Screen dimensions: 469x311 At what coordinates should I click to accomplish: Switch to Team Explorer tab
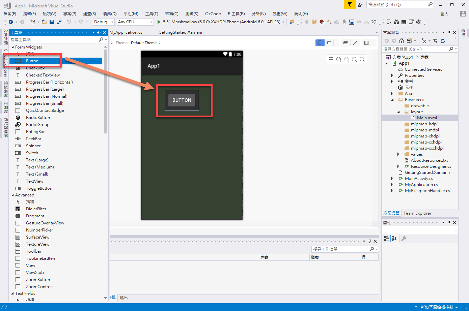(x=417, y=213)
